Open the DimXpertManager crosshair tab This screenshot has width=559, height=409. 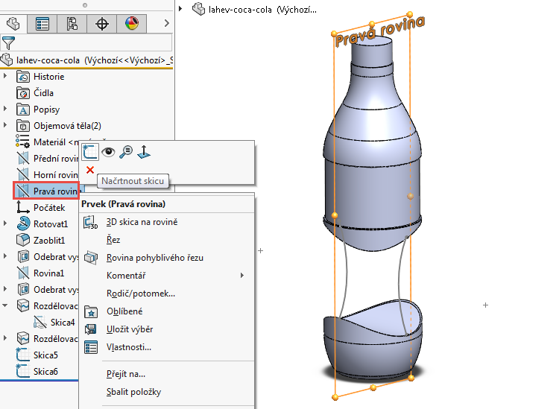[102, 24]
